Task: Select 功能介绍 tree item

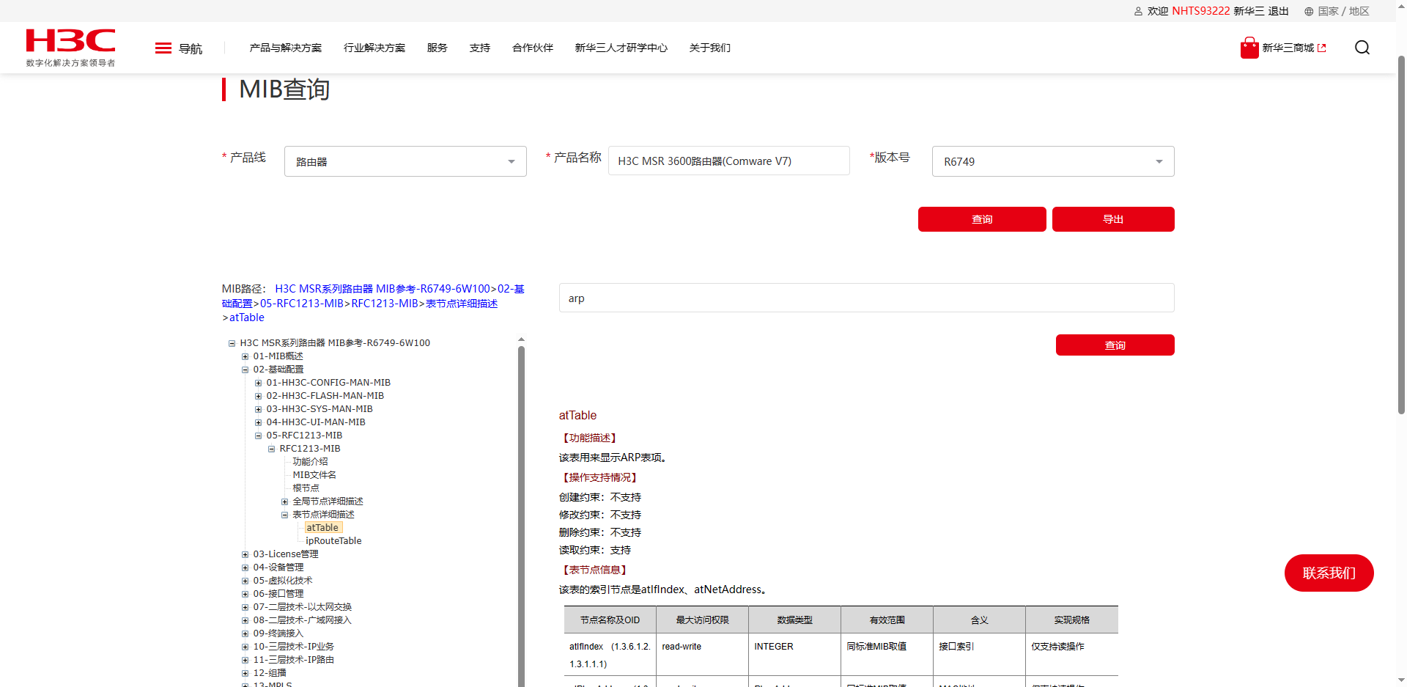Action: click(310, 462)
